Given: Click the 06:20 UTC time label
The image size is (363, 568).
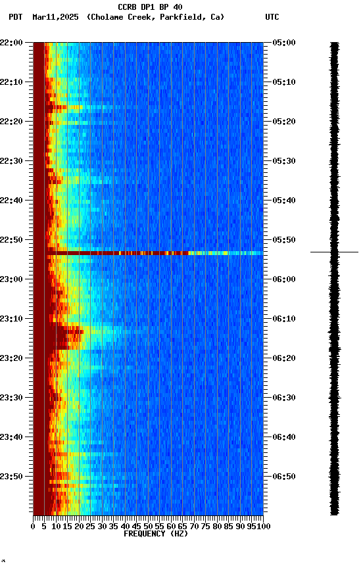Looking at the screenshot, I should (284, 359).
